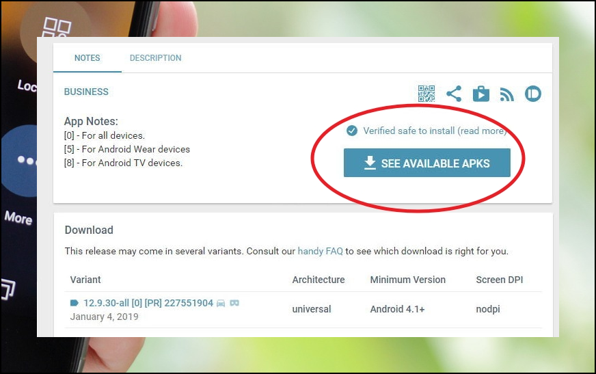Click the tag icon beside 12.9.30-all variant
Screen dimensions: 596x374
pos(74,303)
